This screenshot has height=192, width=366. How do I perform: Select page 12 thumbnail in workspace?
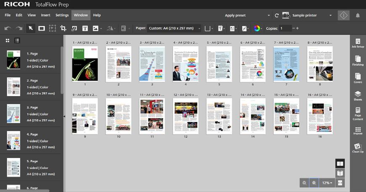(x=186, y=116)
